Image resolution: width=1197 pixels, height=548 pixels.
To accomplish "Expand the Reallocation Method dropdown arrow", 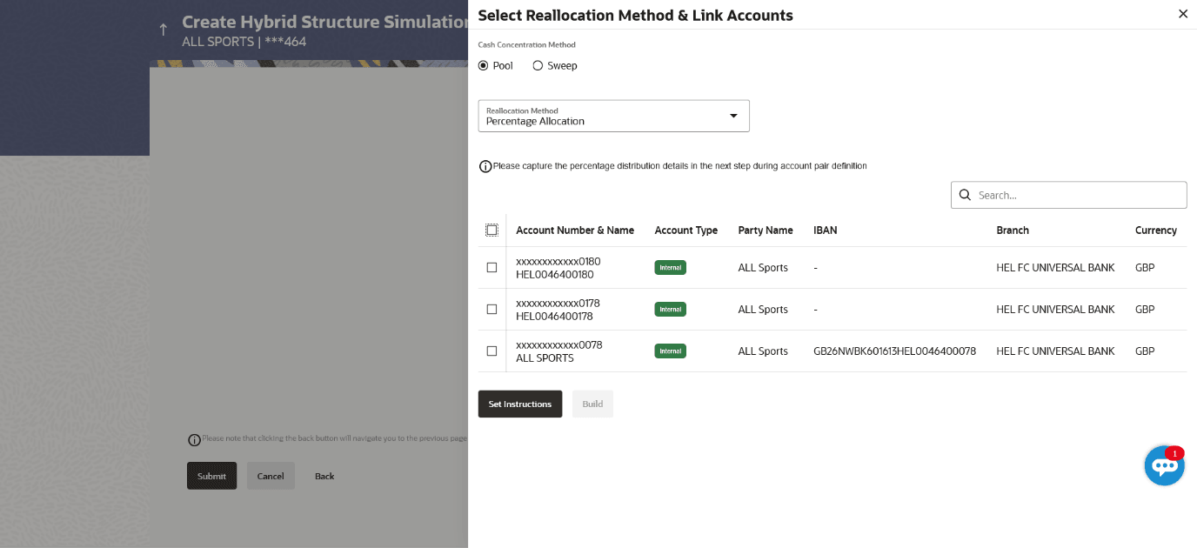I will click(732, 116).
